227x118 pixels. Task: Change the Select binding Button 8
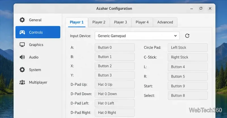click(188, 96)
